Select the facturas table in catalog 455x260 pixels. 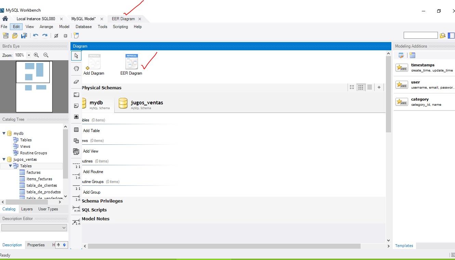[34, 172]
